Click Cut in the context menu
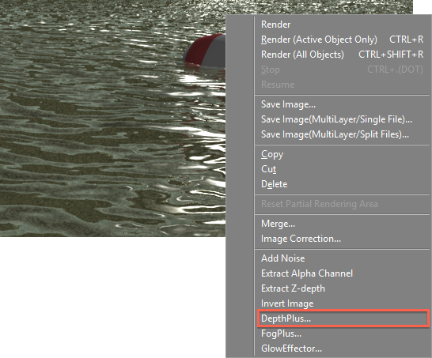 342,169
